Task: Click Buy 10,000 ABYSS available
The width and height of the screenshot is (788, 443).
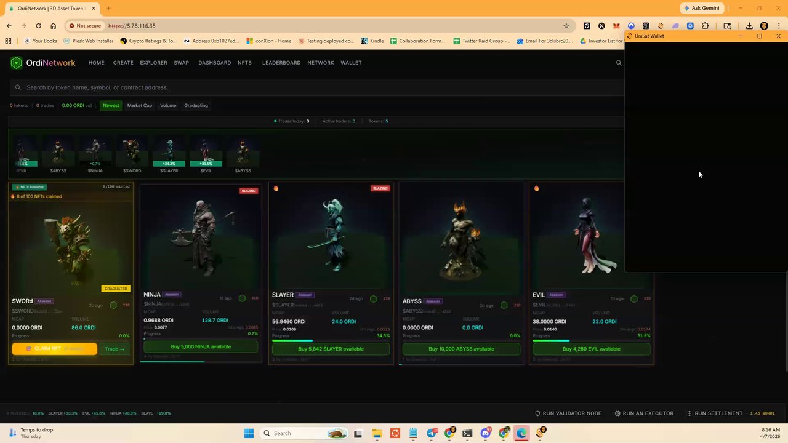Action: (461, 349)
